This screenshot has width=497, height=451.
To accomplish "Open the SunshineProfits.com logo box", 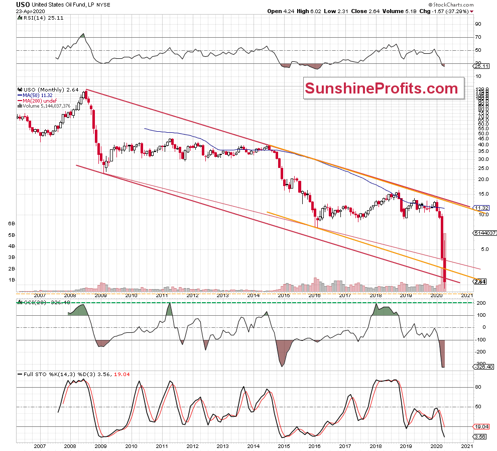I will pyautogui.click(x=384, y=88).
